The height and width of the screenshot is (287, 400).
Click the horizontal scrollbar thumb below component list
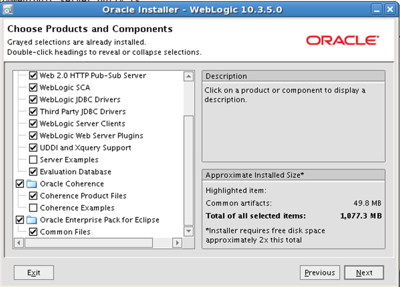pyautogui.click(x=89, y=242)
